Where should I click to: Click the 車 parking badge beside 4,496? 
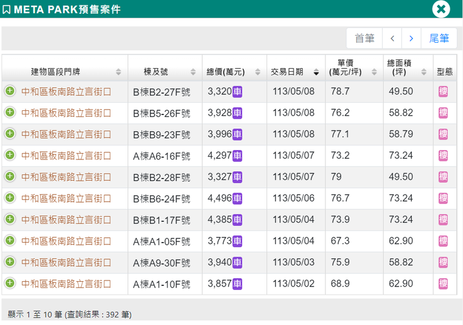[x=237, y=199]
